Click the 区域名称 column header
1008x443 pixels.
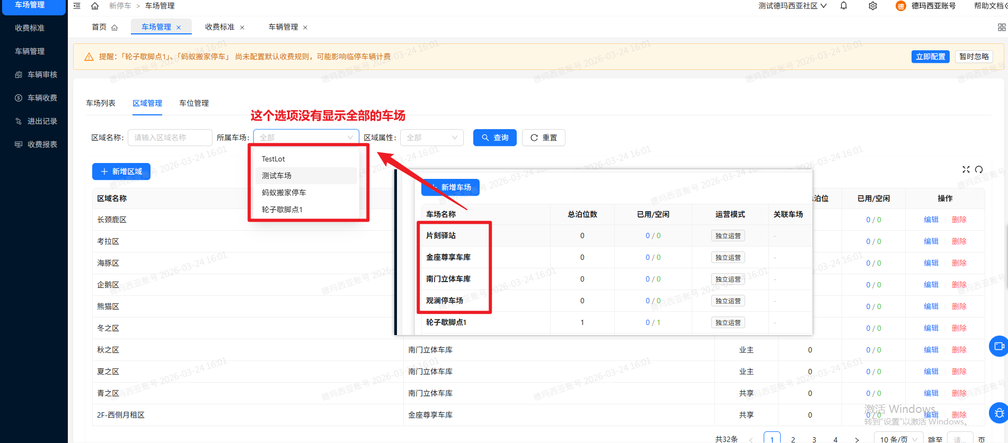[112, 198]
